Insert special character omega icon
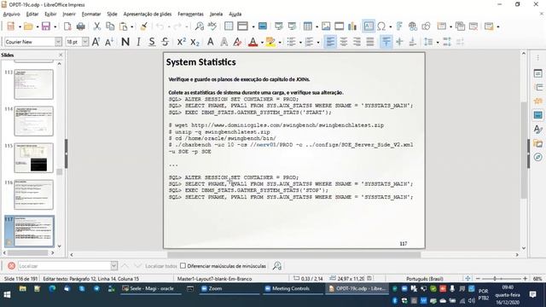This screenshot has height=307, width=546. click(381, 26)
